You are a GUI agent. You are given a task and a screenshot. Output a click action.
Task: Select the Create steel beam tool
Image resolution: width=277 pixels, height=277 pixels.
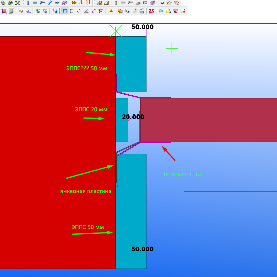coord(35,3)
